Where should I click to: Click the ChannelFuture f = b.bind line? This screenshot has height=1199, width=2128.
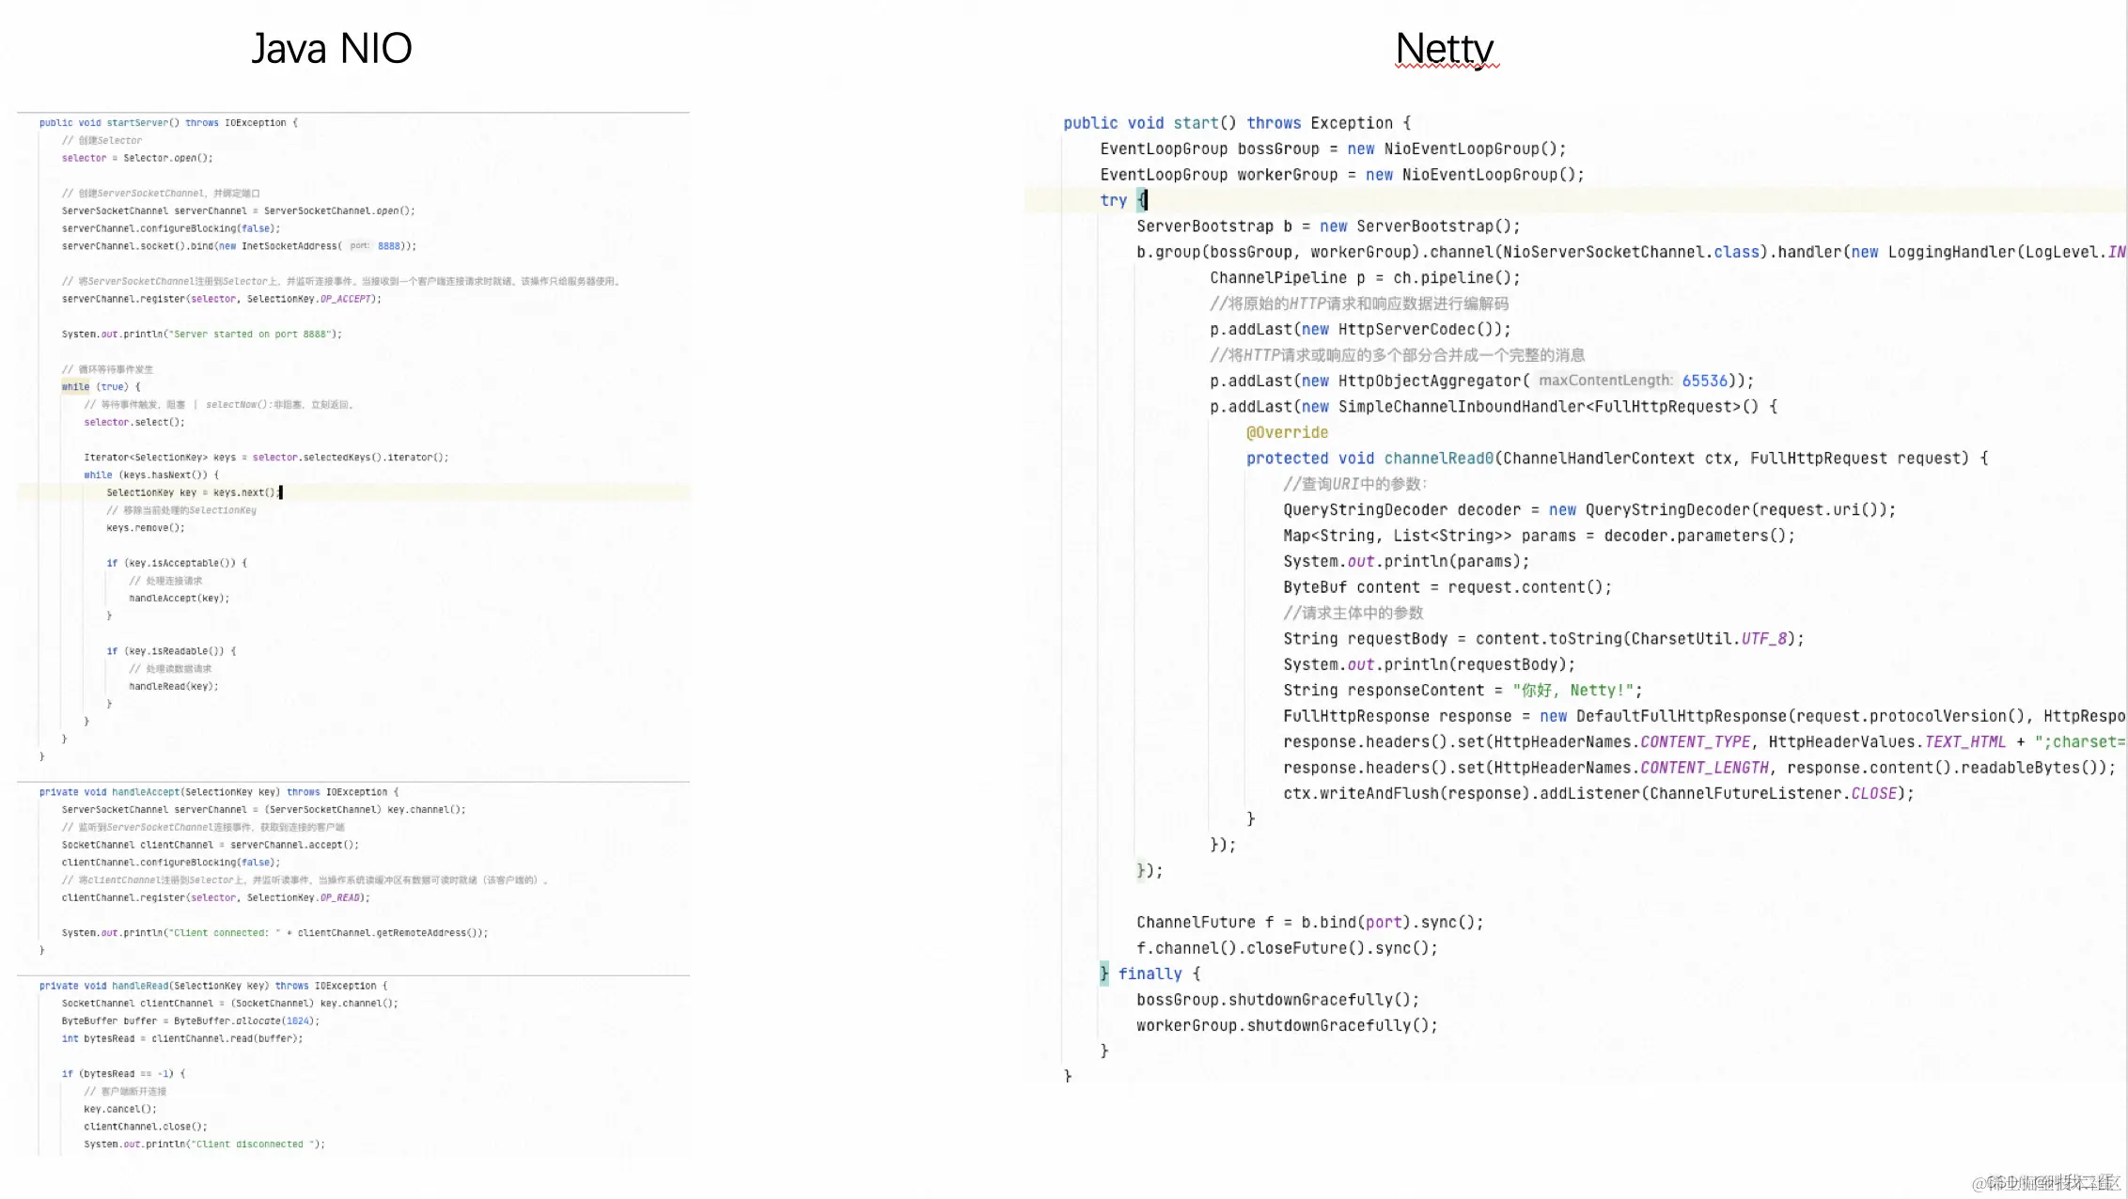pos(1309,923)
